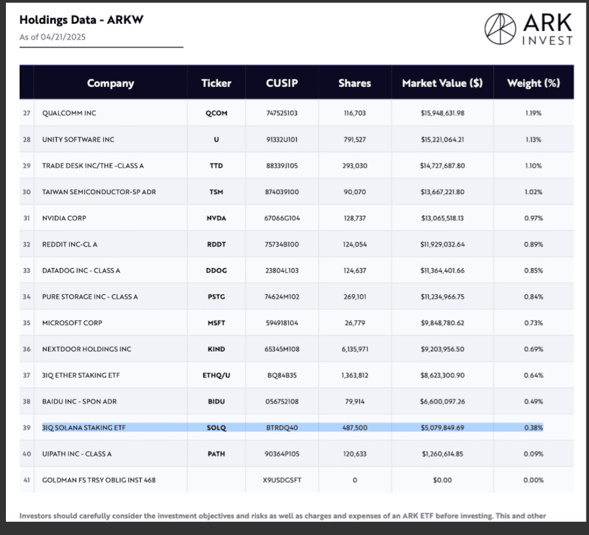This screenshot has height=535, width=589.
Task: Click the MSFT ticker symbol
Action: [216, 323]
